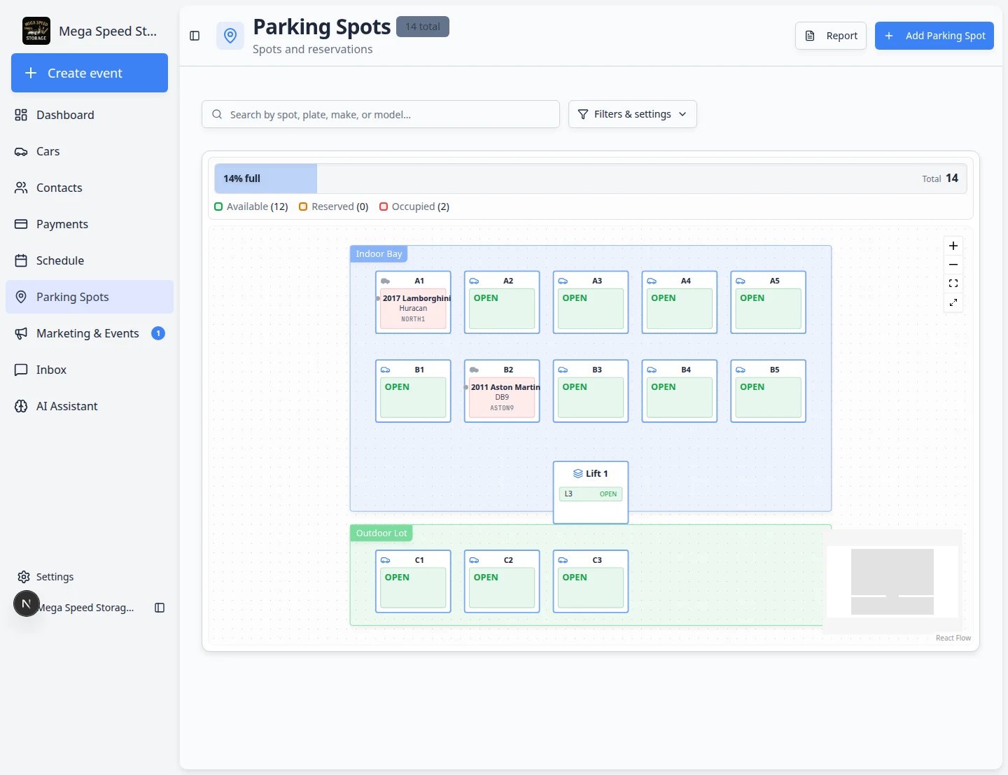
Task: Zoom out on the parking map
Action: point(953,265)
